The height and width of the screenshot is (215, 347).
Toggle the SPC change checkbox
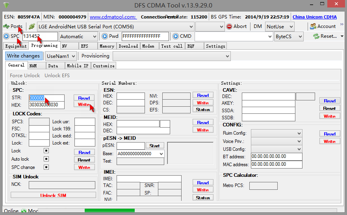pyautogui.click(x=46, y=167)
